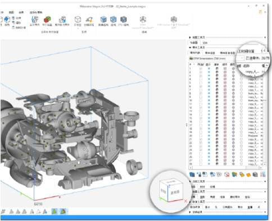Select the solid blue lattice structure icon
Screen dimensions: 272x221
tap(103, 20)
